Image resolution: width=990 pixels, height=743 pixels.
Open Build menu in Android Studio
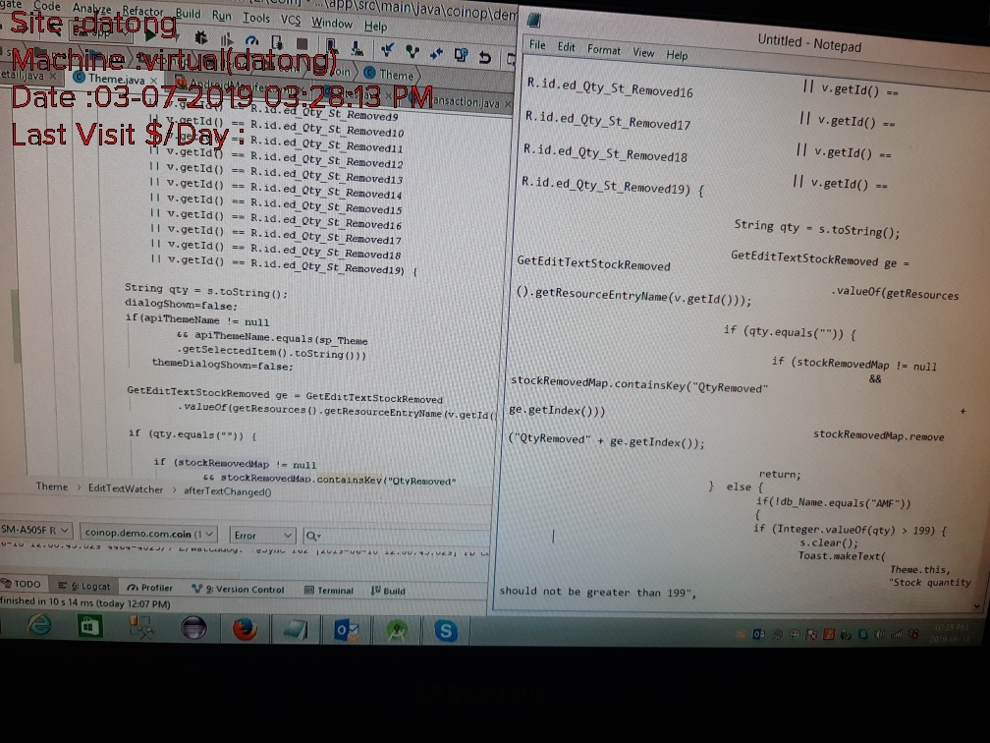189,14
